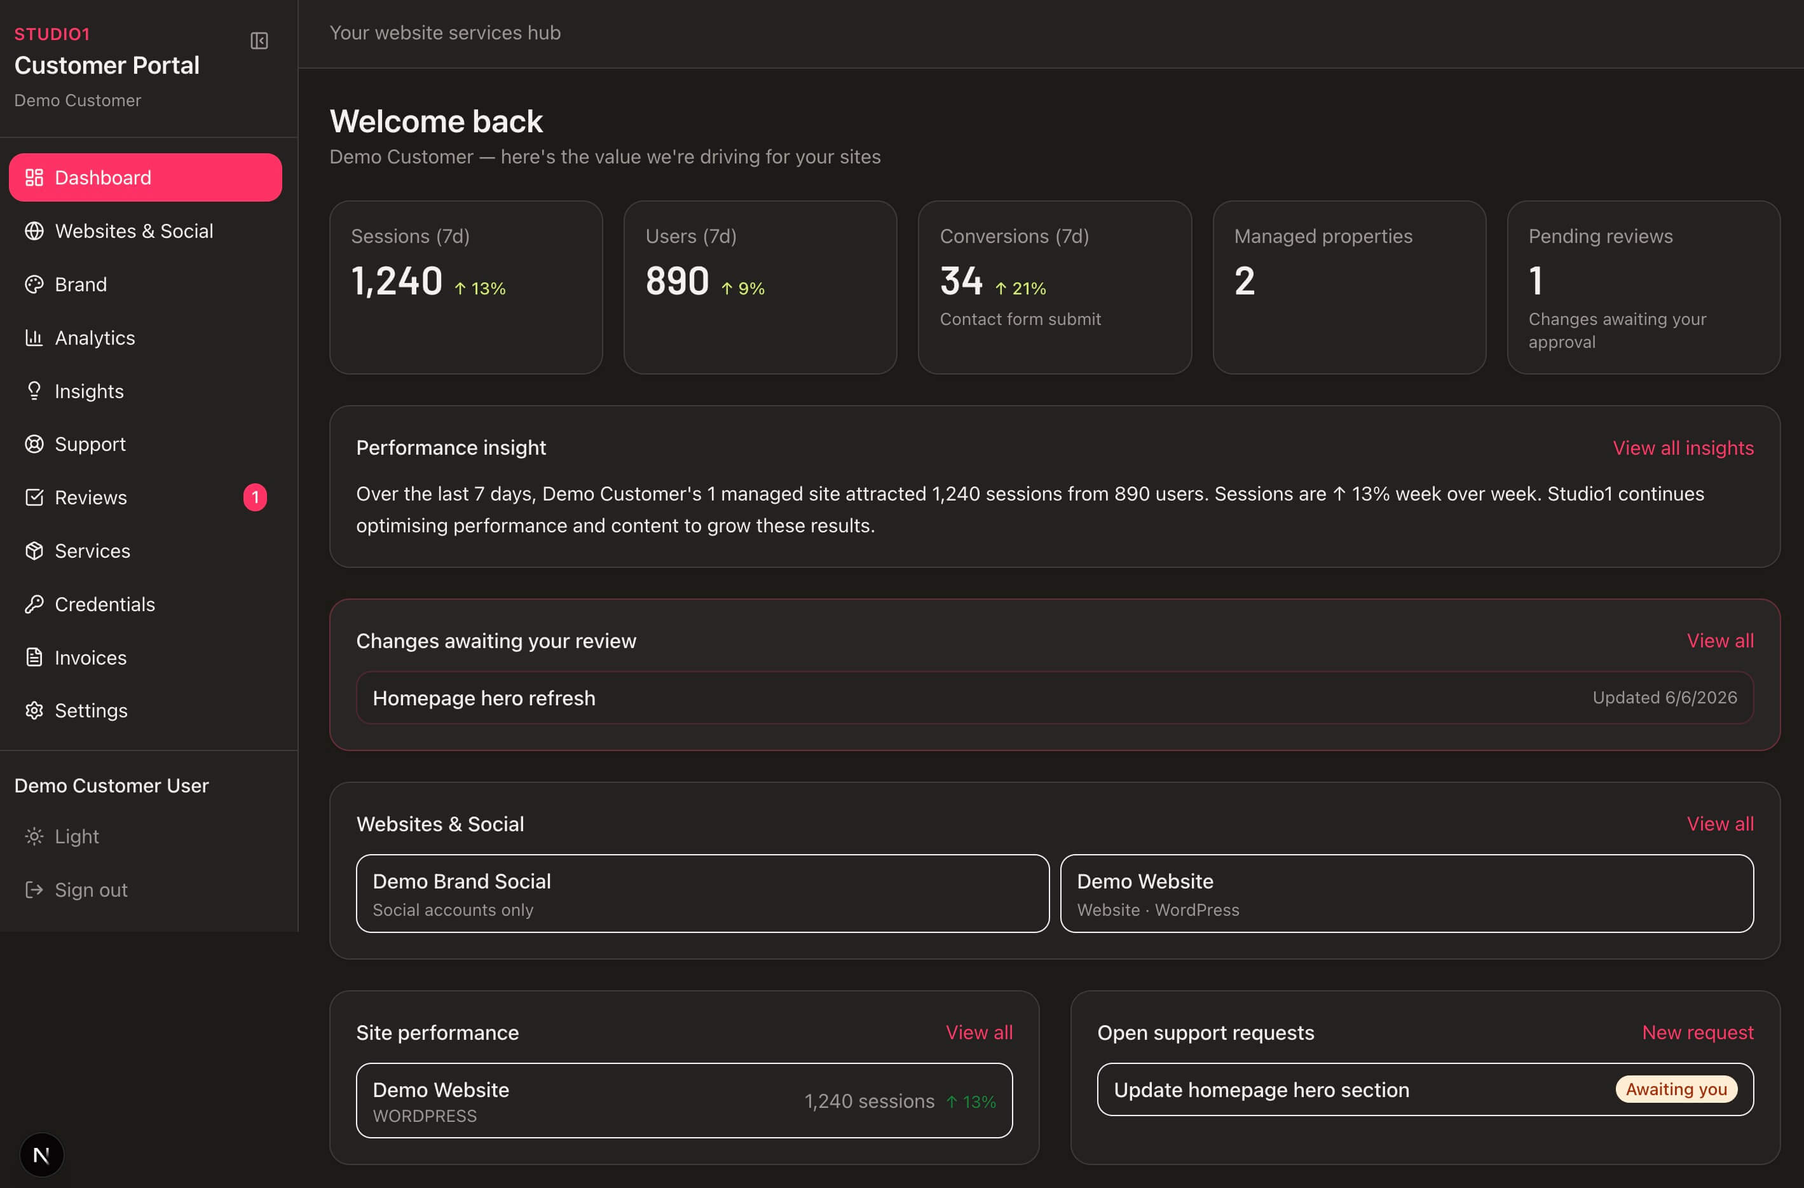Screen dimensions: 1804x1188
Task: Click the Demo Customer User name
Action: 111,785
